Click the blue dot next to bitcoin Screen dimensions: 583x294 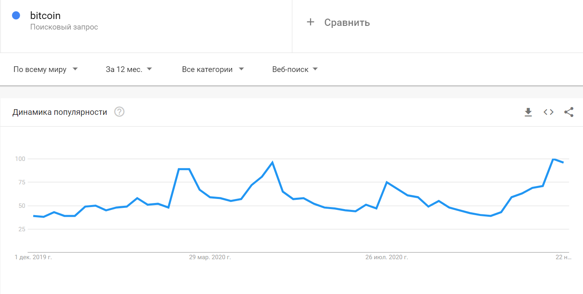click(16, 16)
